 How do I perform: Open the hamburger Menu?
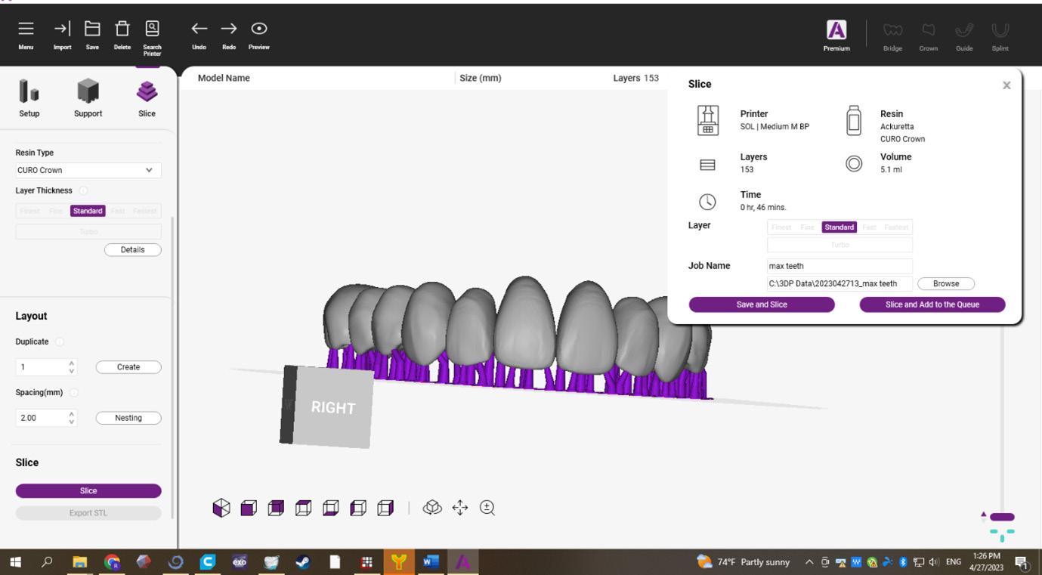(x=26, y=29)
